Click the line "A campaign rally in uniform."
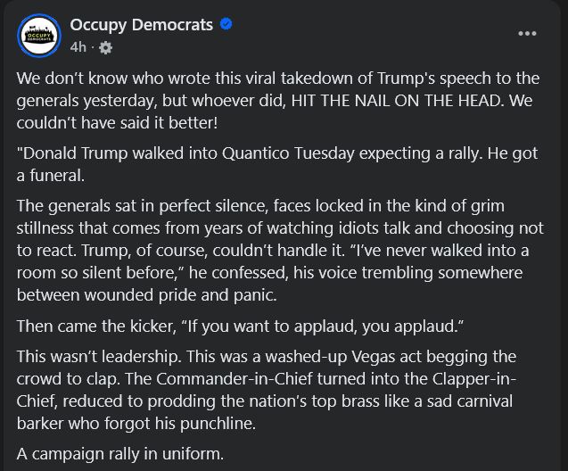This screenshot has height=471, width=568. [120, 454]
